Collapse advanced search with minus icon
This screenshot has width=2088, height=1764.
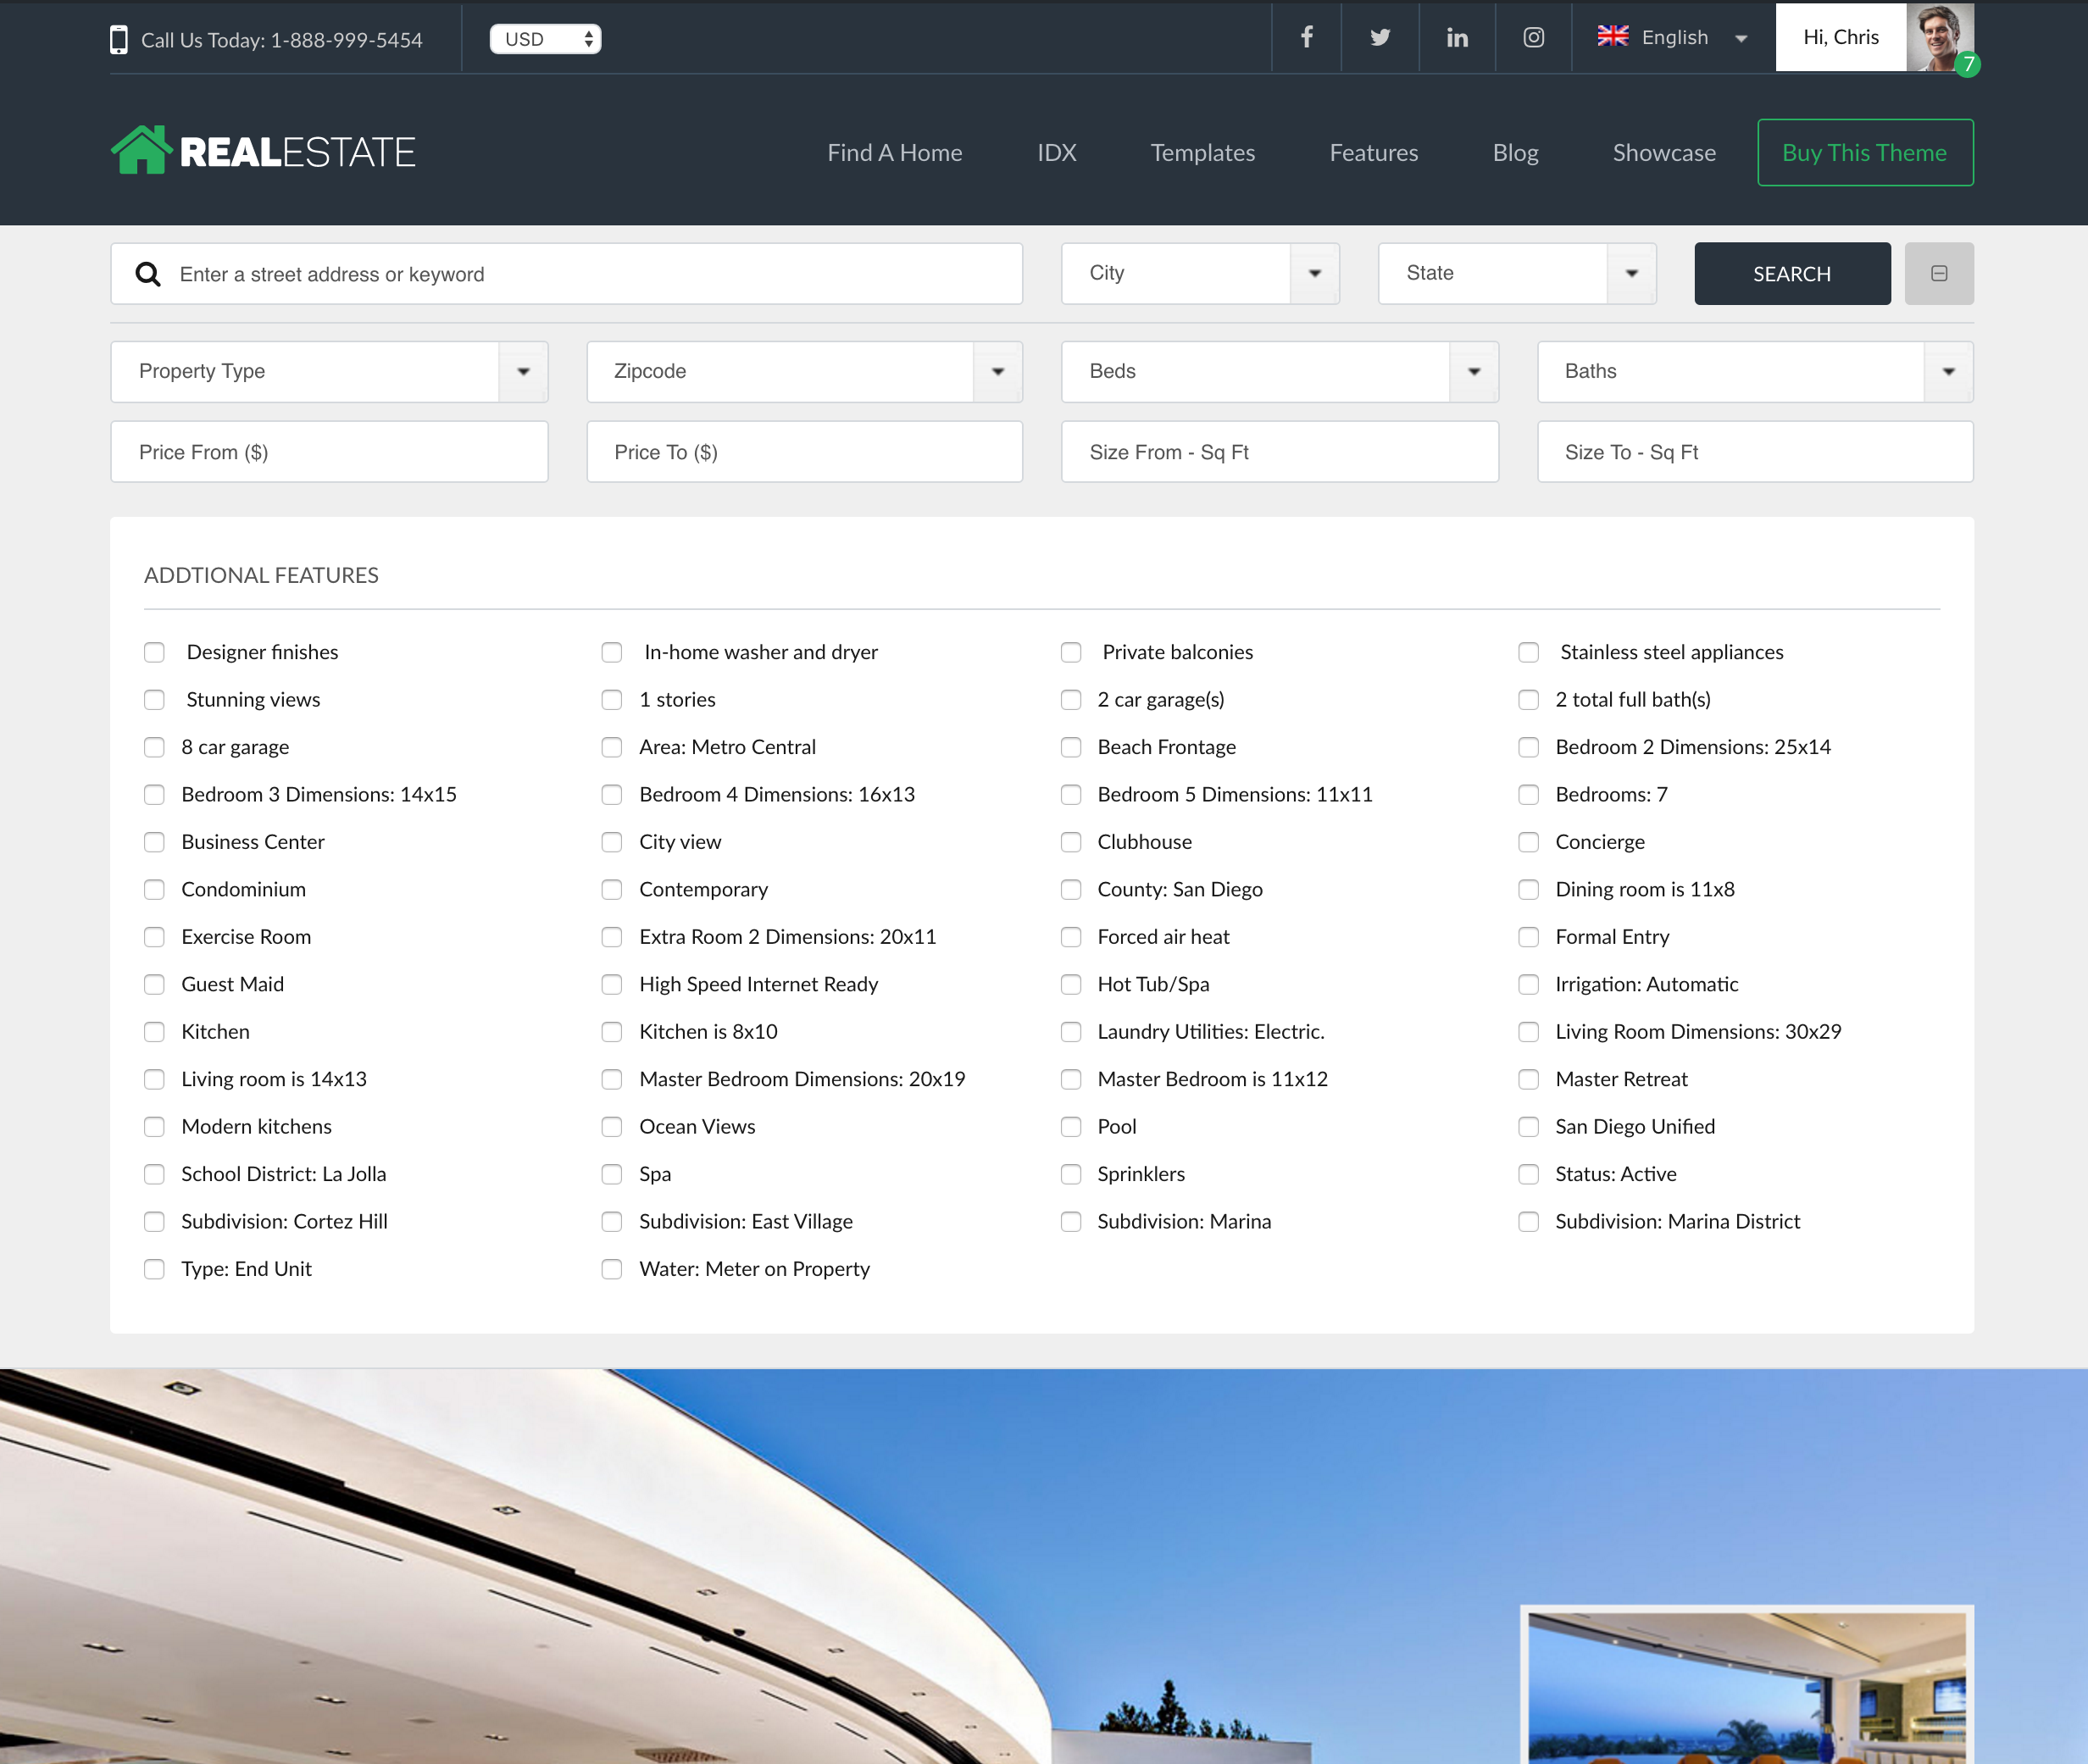(x=1938, y=274)
